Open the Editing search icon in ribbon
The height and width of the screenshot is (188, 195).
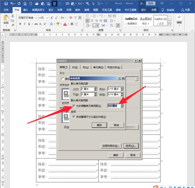click(179, 17)
